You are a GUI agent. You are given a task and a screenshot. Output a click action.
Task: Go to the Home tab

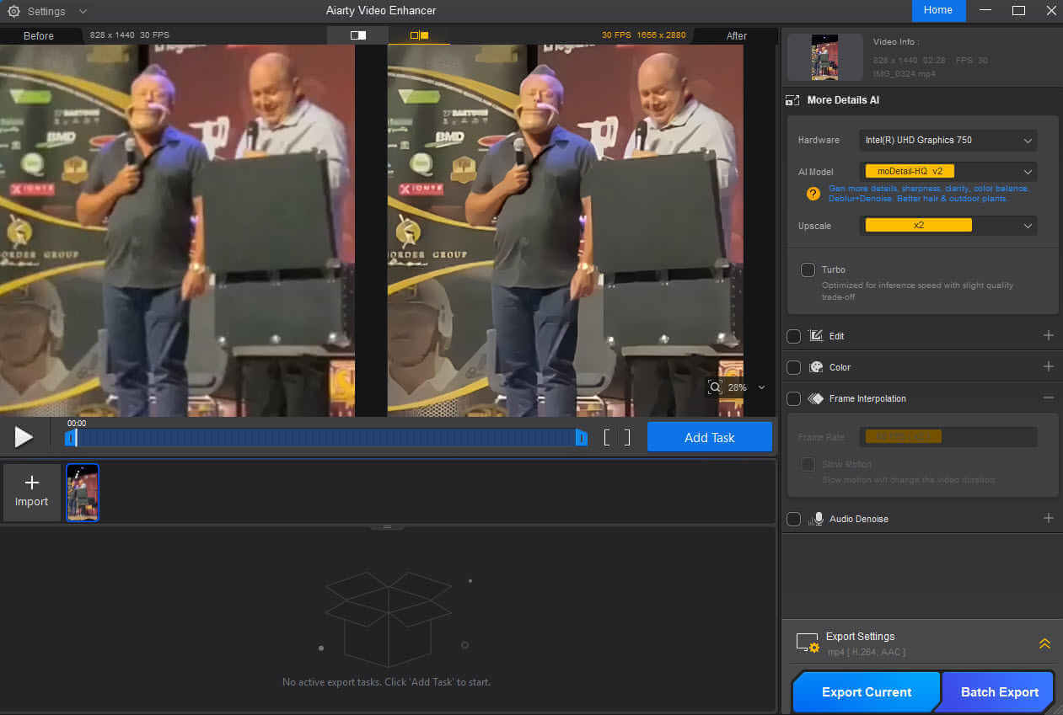[939, 11]
